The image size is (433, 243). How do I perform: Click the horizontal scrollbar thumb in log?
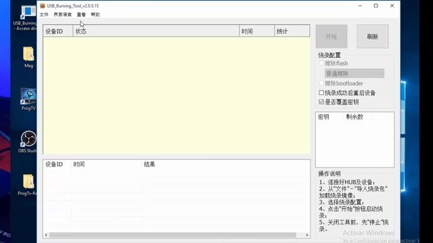pyautogui.click(x=173, y=235)
